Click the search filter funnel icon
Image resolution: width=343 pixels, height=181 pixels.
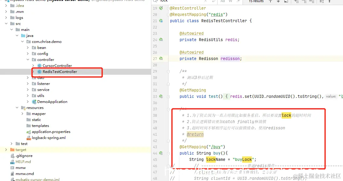(329, 1)
